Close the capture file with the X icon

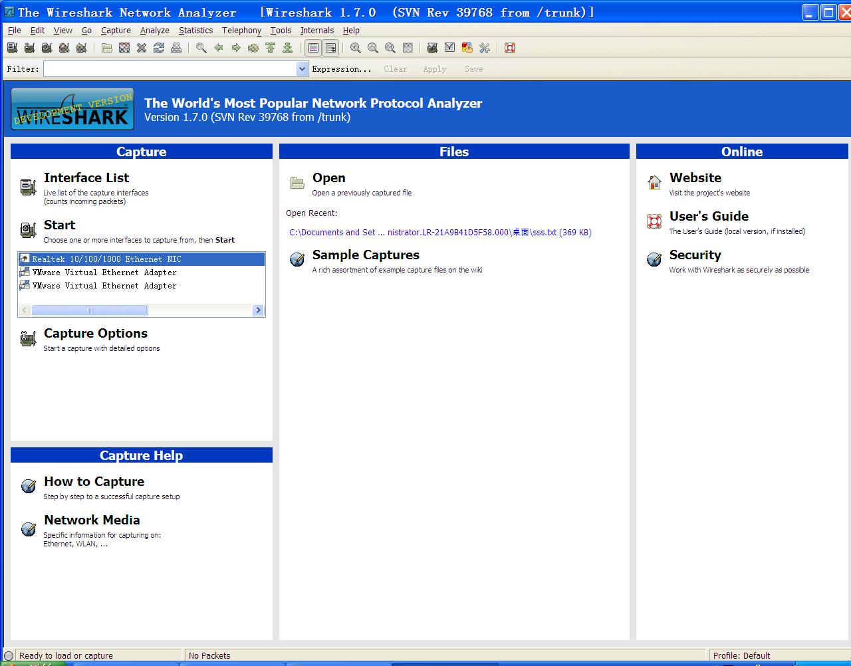(141, 48)
